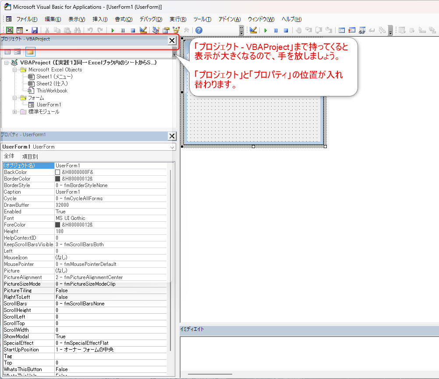Image resolution: width=439 pixels, height=379 pixels.
Task: Open the ファイル menu
Action: point(27,19)
